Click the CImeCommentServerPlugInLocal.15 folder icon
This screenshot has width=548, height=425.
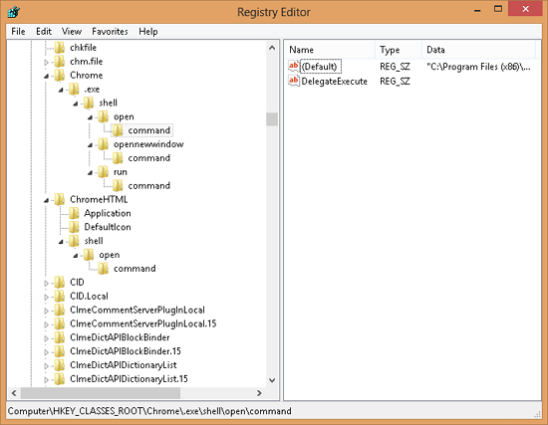60,323
